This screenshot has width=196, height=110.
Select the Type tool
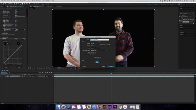point(18,4)
